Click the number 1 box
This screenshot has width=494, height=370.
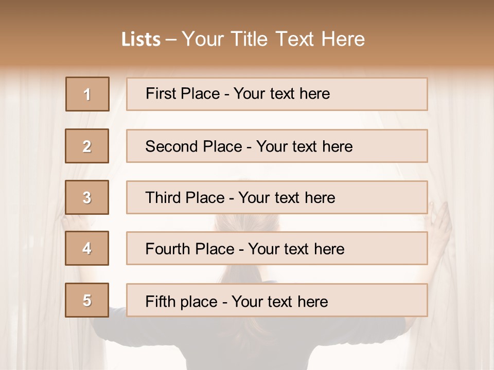87,94
